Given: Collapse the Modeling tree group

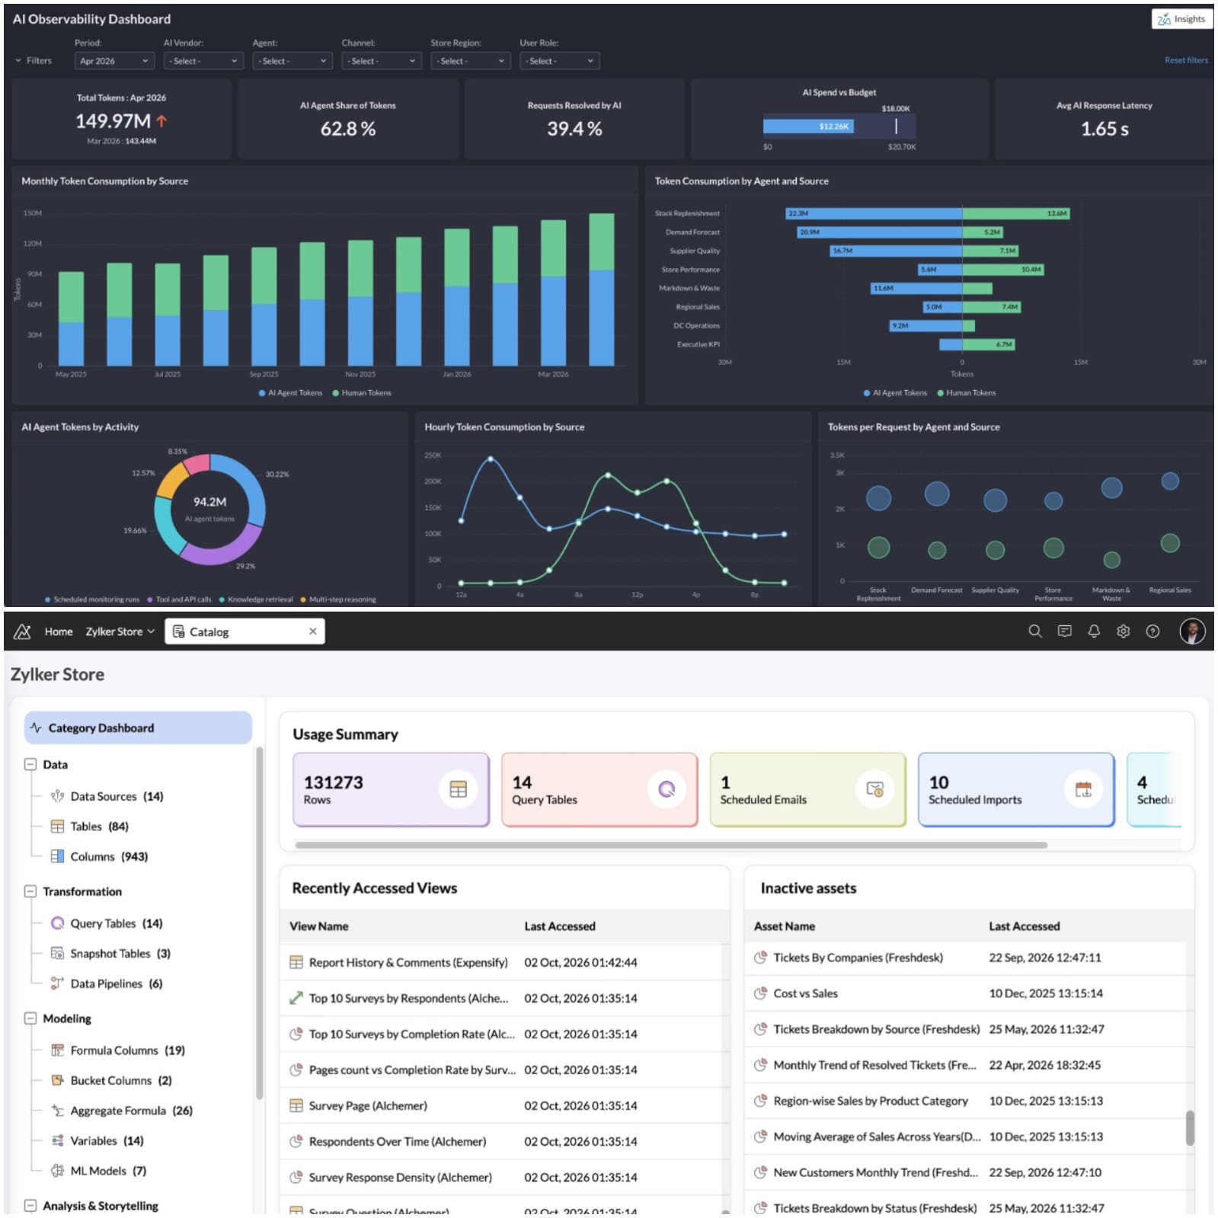Looking at the screenshot, I should tap(30, 1018).
